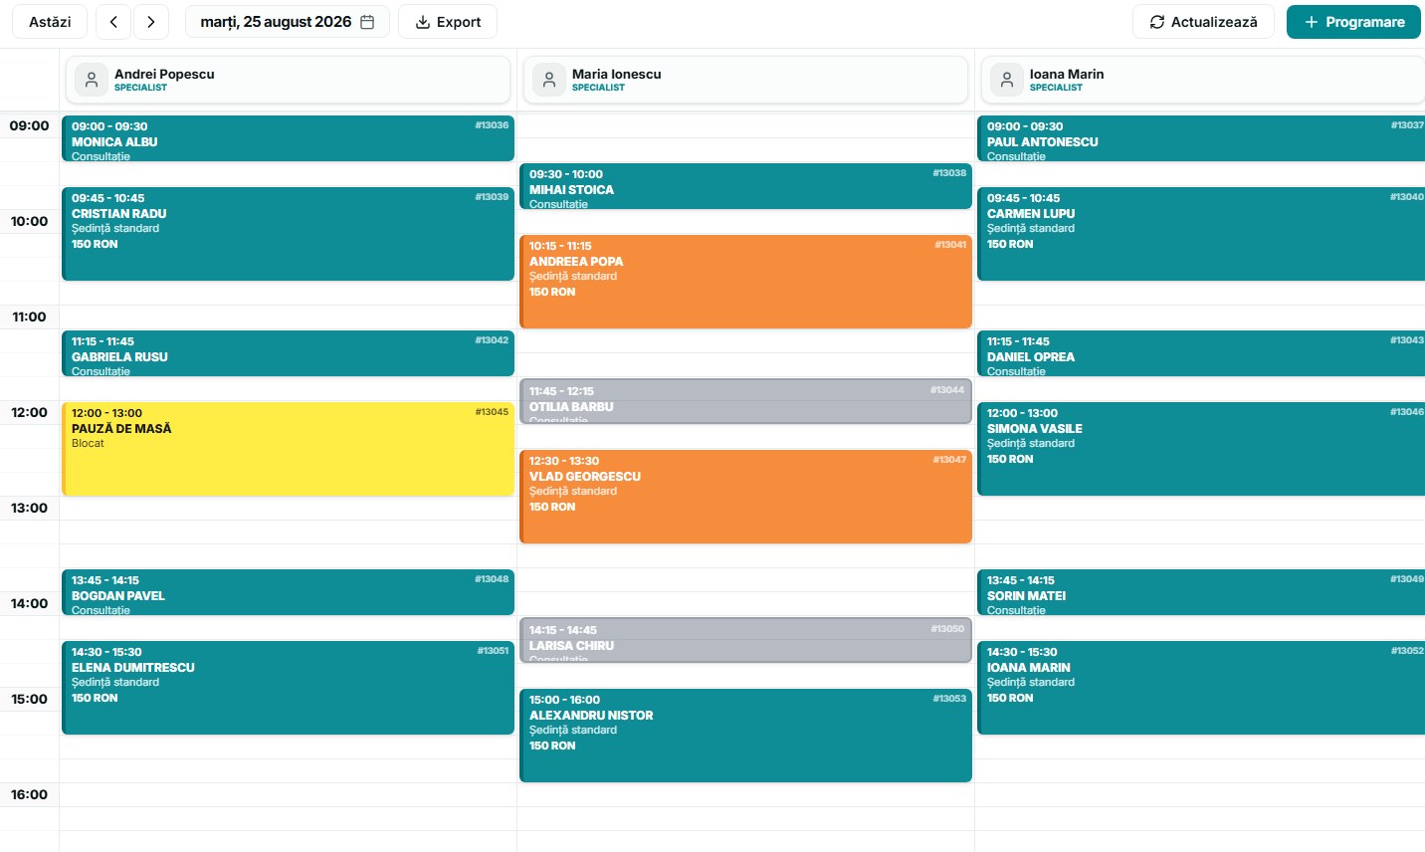Viewport: 1425px width, 852px height.
Task: Click appointment ID #13041
Action: pos(950,245)
